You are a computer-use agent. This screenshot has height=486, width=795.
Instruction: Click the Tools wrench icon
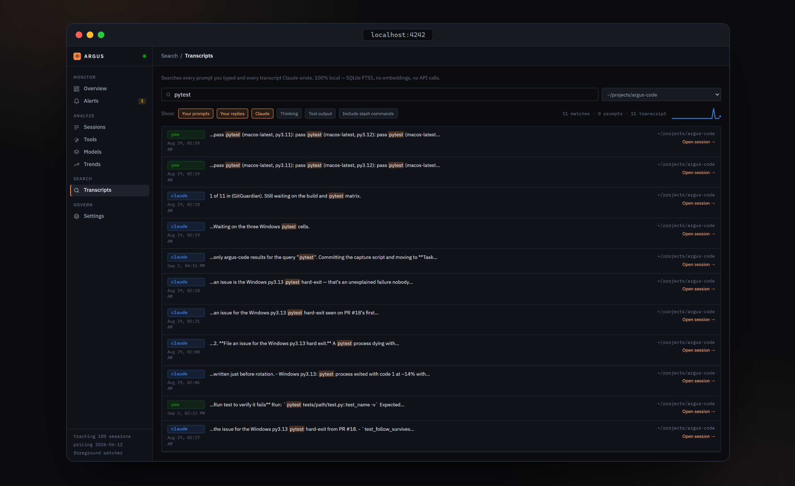(x=76, y=140)
